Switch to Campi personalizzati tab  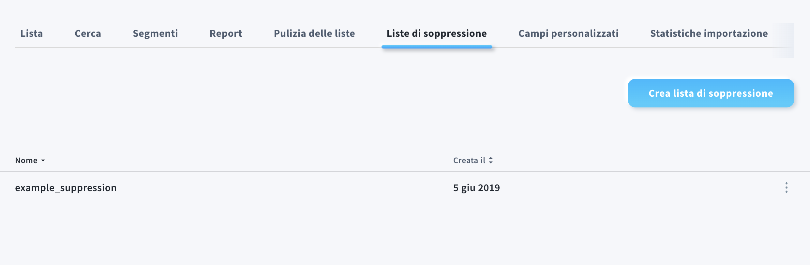pyautogui.click(x=568, y=34)
